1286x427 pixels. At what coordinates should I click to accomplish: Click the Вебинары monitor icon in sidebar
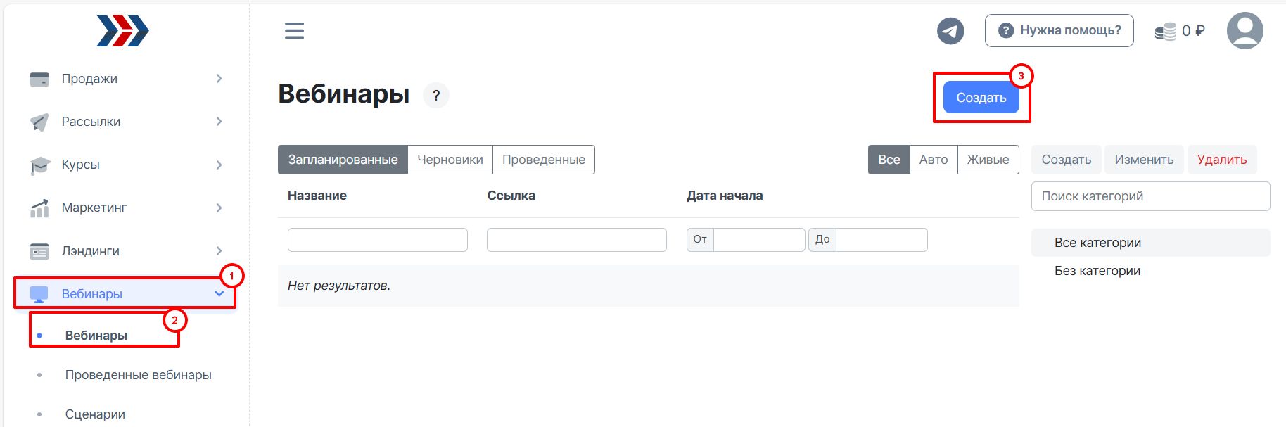[39, 294]
